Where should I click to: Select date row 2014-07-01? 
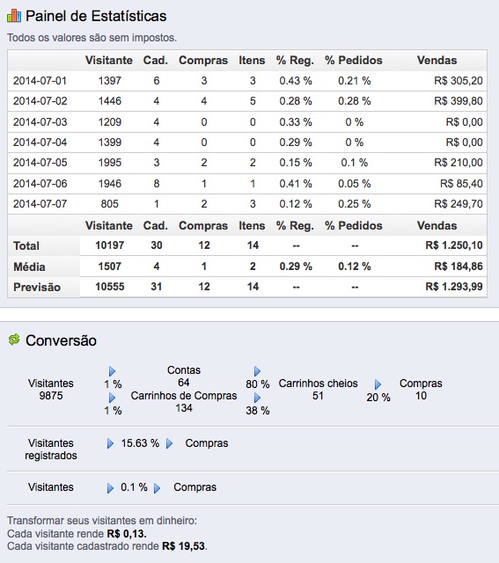point(247,81)
